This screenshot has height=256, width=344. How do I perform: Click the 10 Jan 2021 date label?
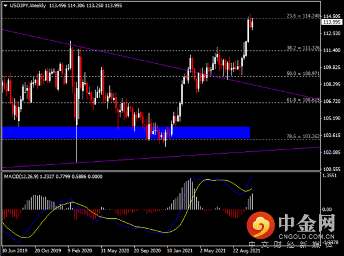click(179, 250)
